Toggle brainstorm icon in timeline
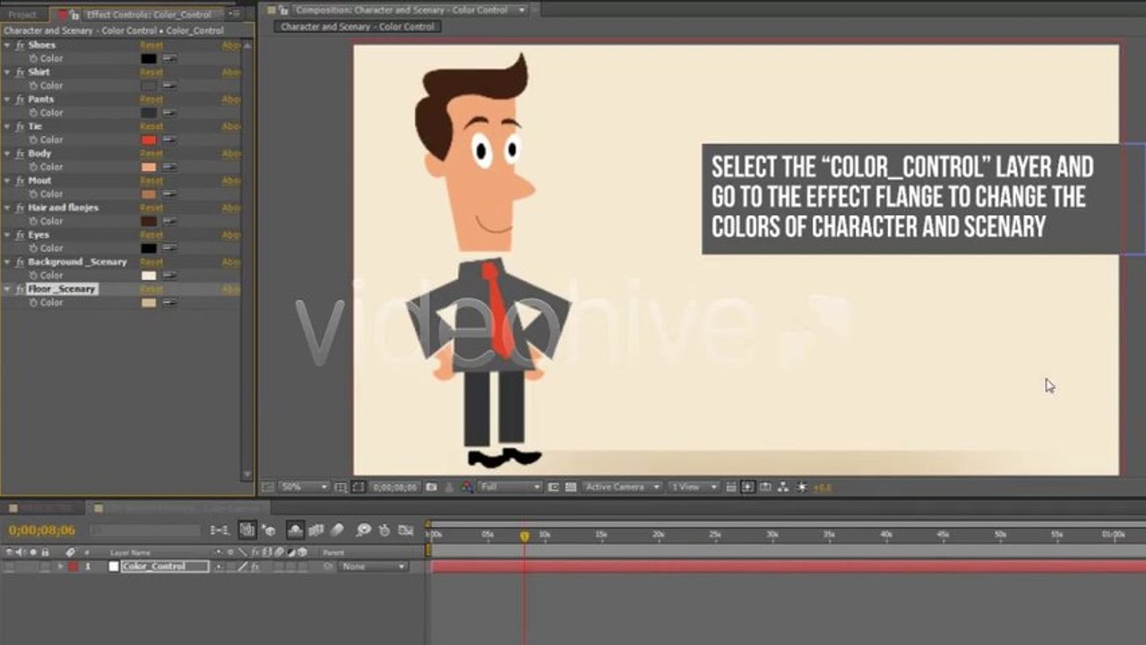The height and width of the screenshot is (645, 1146). pos(364,530)
